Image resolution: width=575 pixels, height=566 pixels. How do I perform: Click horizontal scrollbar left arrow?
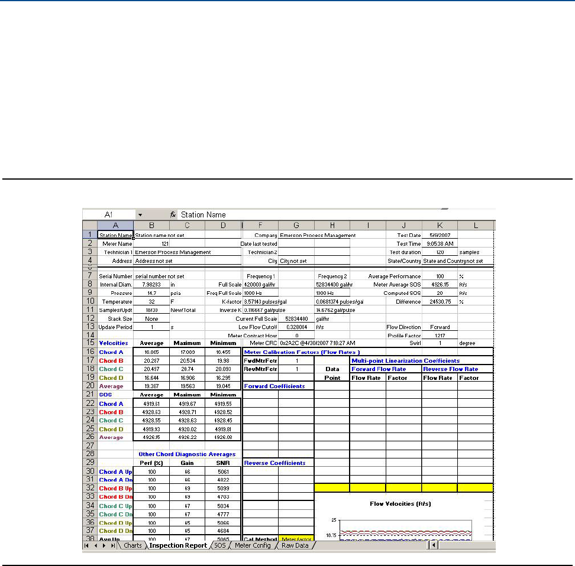(433, 546)
